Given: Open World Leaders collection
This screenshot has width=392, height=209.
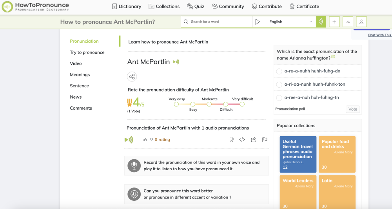Looking at the screenshot, I should pyautogui.click(x=298, y=192).
